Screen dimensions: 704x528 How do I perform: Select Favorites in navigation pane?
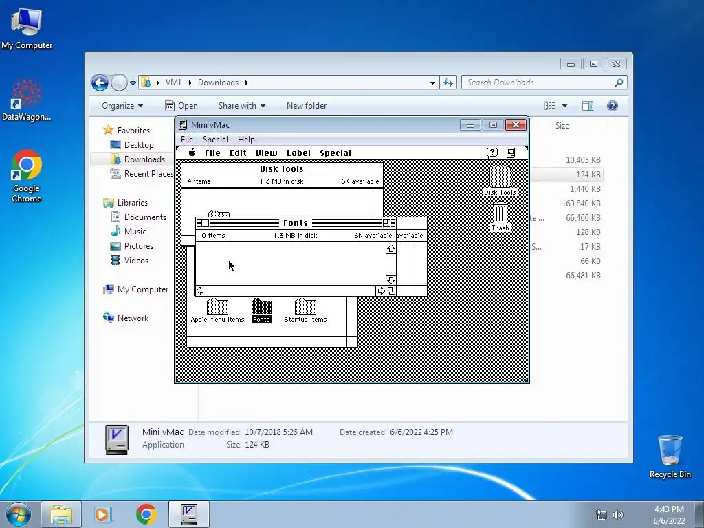133,130
